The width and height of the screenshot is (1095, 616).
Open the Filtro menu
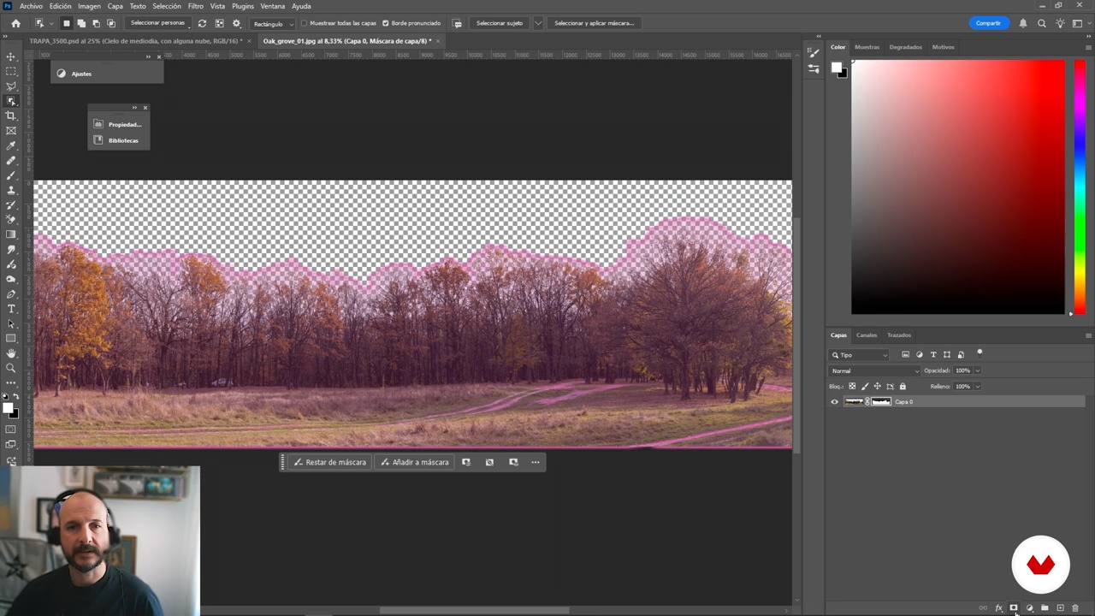(195, 6)
